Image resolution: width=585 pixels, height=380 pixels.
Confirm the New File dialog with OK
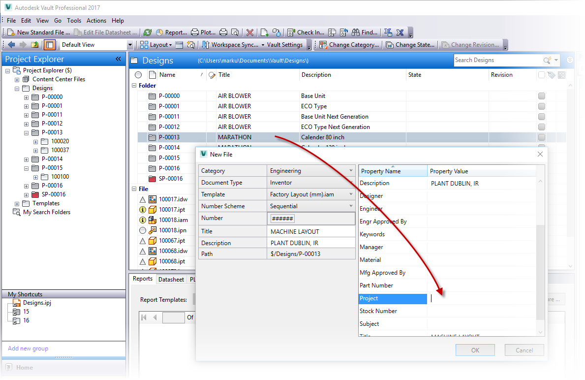tap(475, 350)
